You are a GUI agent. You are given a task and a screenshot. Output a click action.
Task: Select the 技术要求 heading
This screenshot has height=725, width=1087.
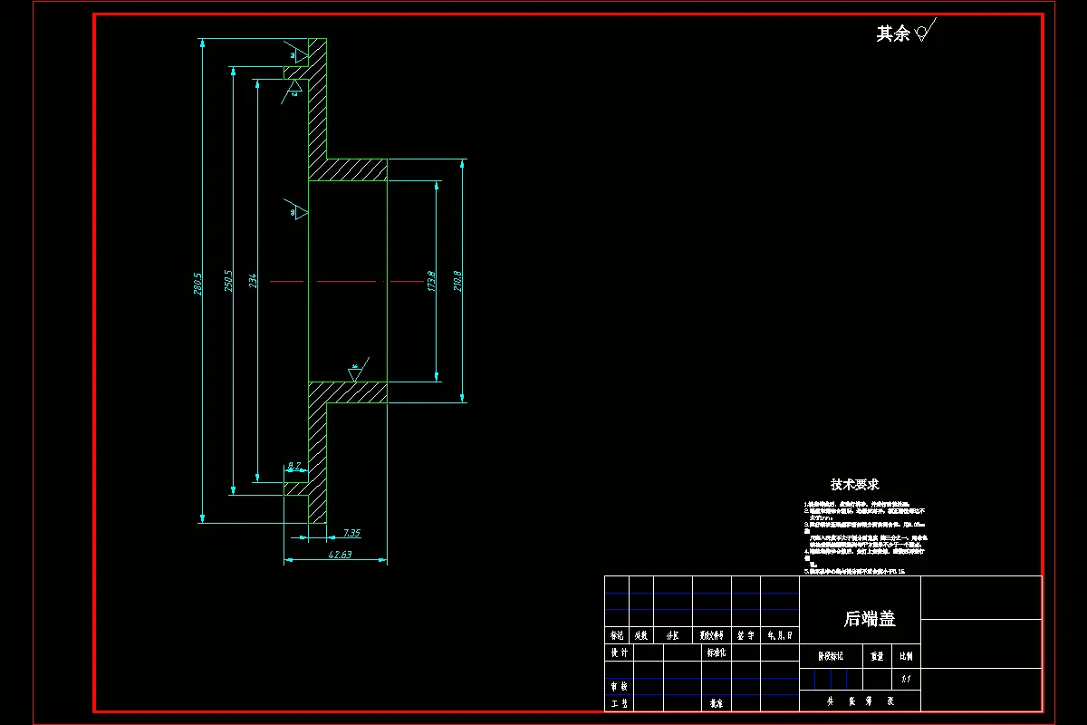pyautogui.click(x=855, y=485)
